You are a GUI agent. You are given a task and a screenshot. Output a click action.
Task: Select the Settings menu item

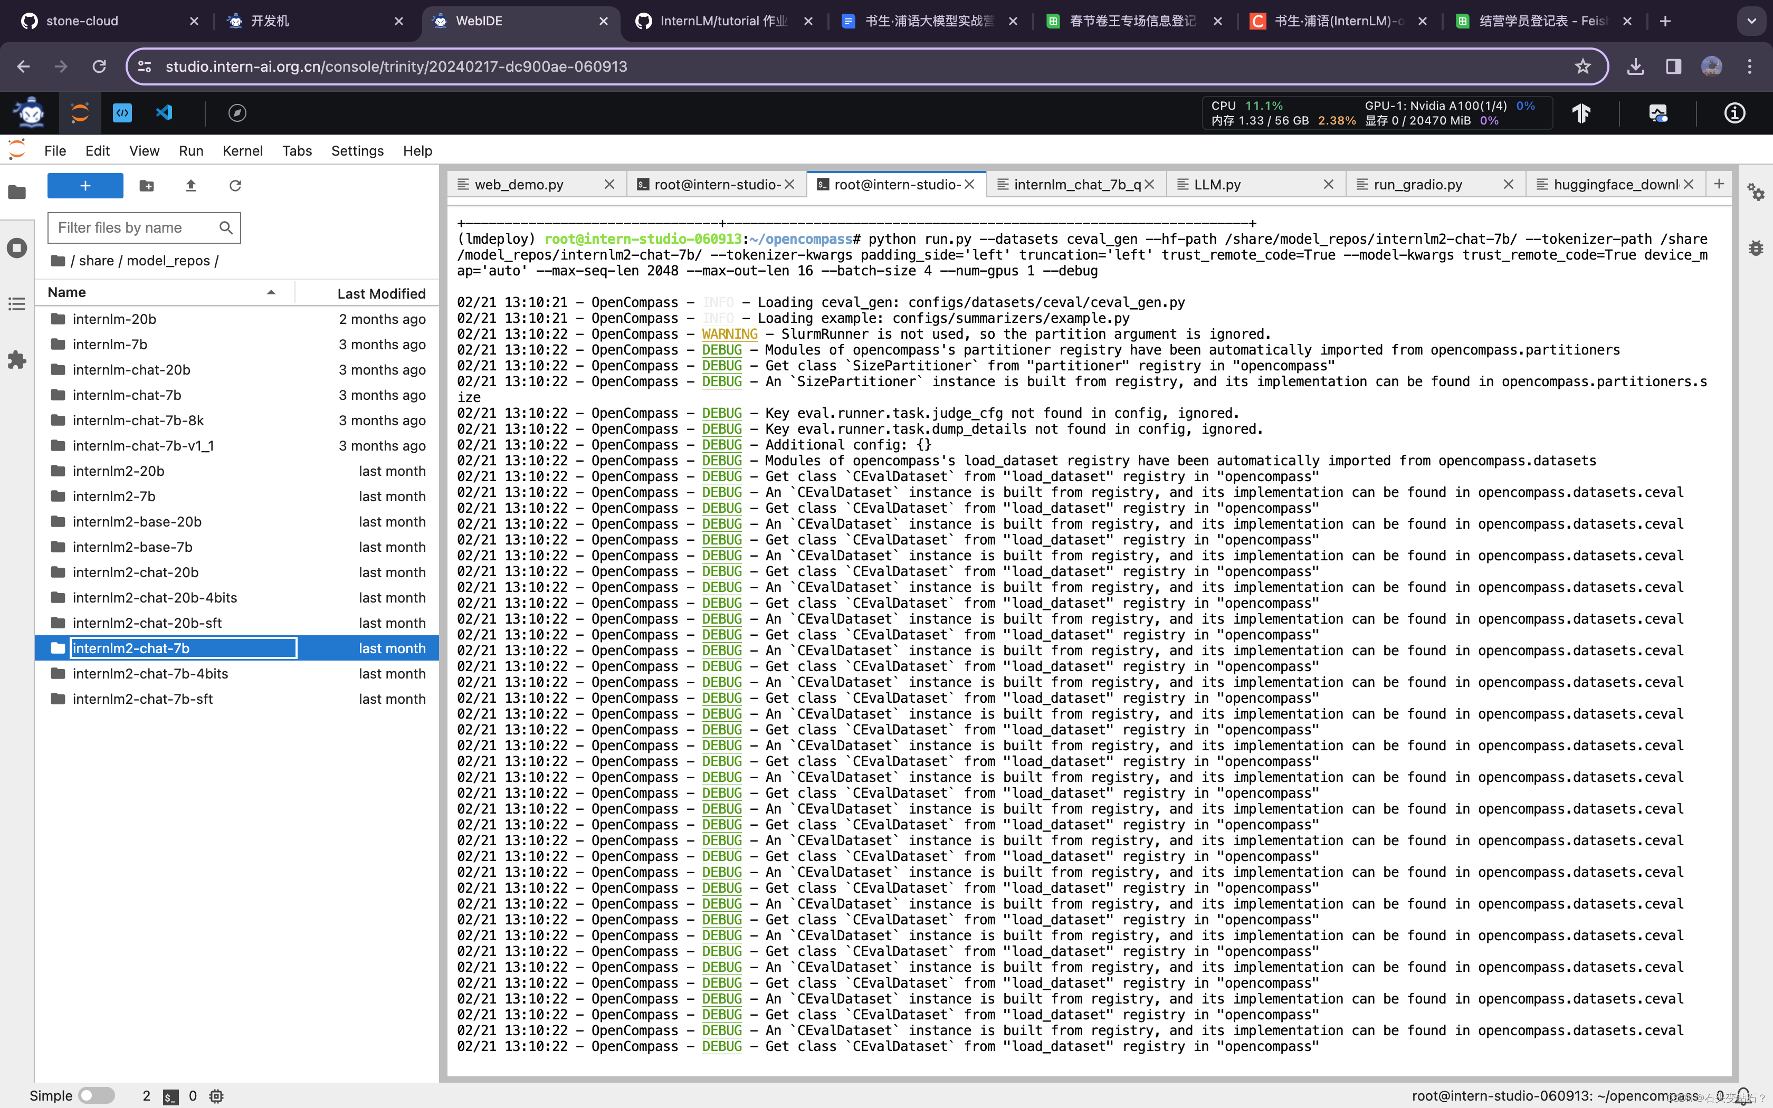pyautogui.click(x=357, y=150)
